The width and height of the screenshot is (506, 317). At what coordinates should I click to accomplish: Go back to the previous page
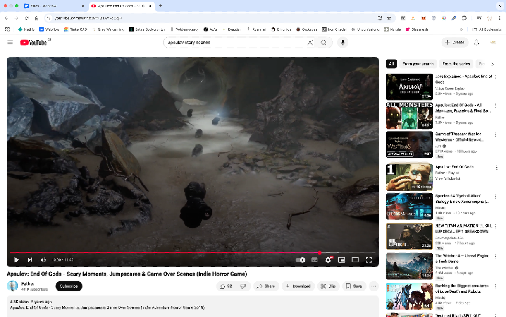pos(7,18)
